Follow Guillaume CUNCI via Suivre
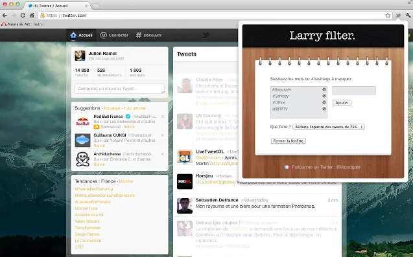The height and width of the screenshot is (257, 413). (99, 146)
